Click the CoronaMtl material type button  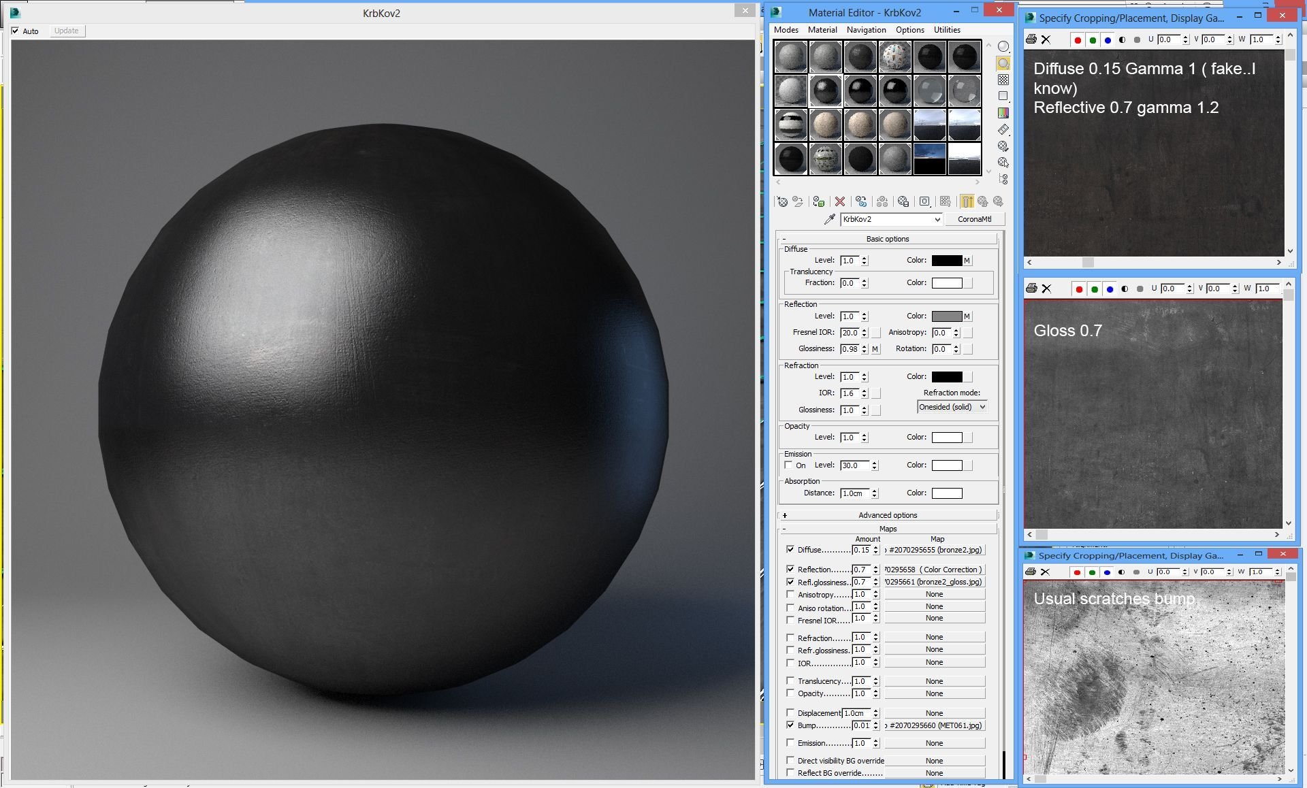[x=974, y=219]
